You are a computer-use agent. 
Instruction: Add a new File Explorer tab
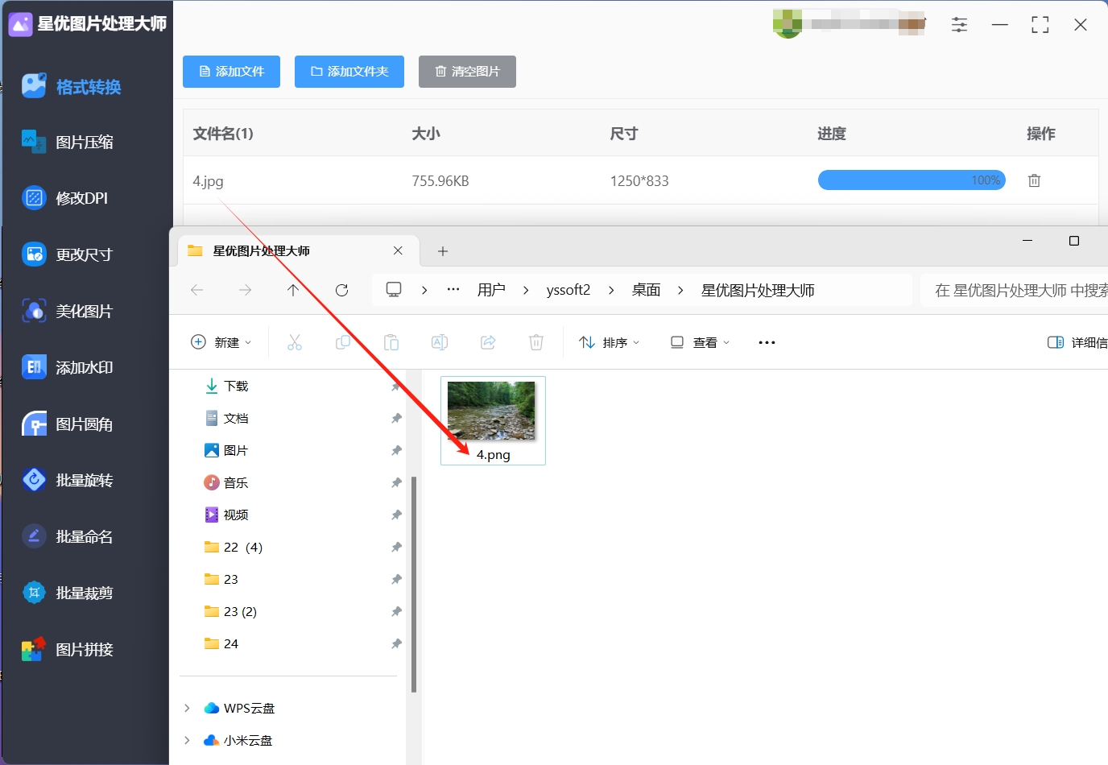pos(443,251)
